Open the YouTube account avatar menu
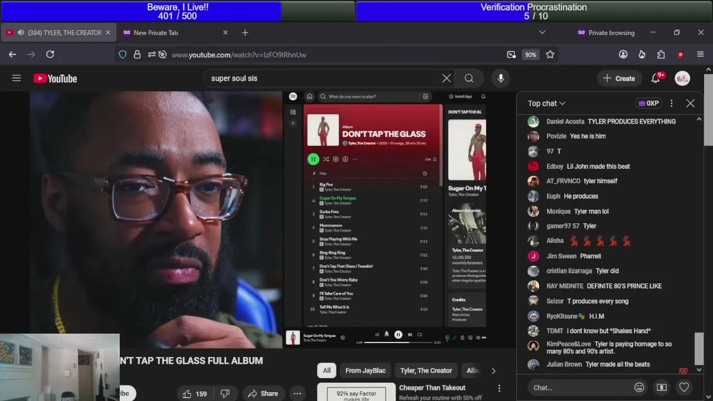Viewport: 713px width, 401px height. [682, 79]
